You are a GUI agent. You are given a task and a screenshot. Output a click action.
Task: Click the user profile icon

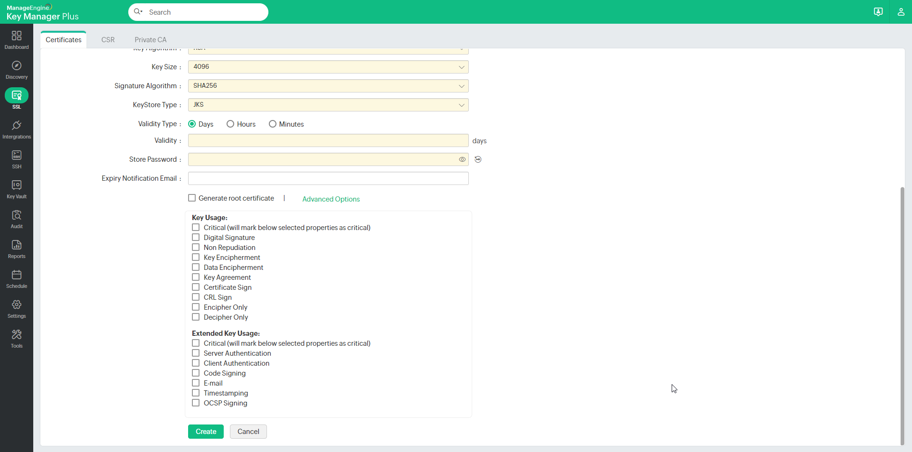pyautogui.click(x=901, y=12)
